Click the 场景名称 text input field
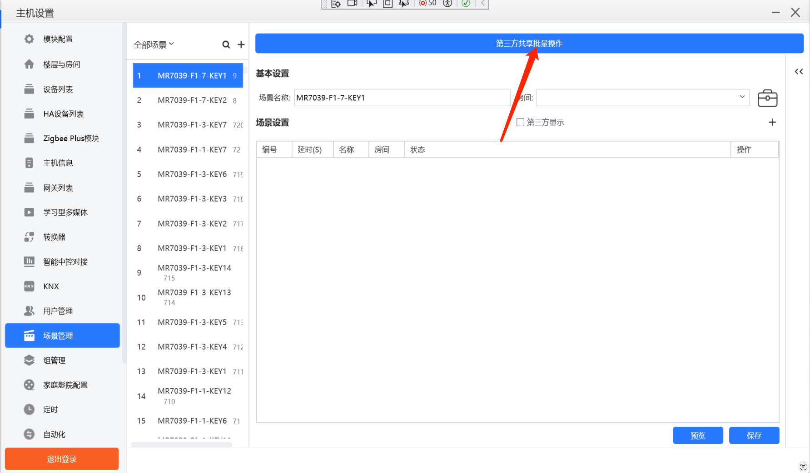810x473 pixels. click(x=402, y=98)
